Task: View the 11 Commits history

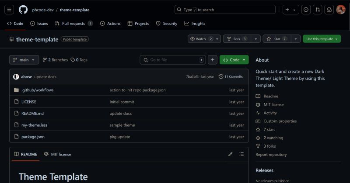Action: click(x=231, y=76)
